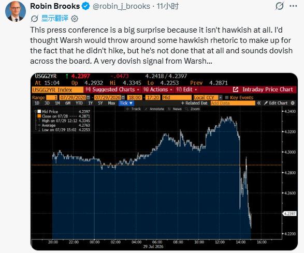Open @robin_j_brooks handle link

tap(121, 6)
